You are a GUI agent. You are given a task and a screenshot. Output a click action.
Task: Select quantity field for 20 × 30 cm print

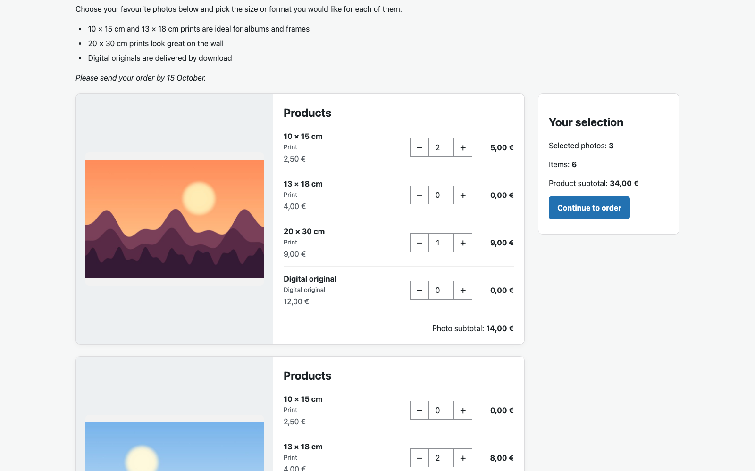(x=441, y=243)
